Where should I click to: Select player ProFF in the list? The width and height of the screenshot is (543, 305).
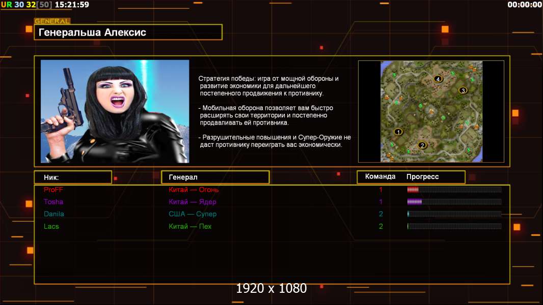(53, 190)
